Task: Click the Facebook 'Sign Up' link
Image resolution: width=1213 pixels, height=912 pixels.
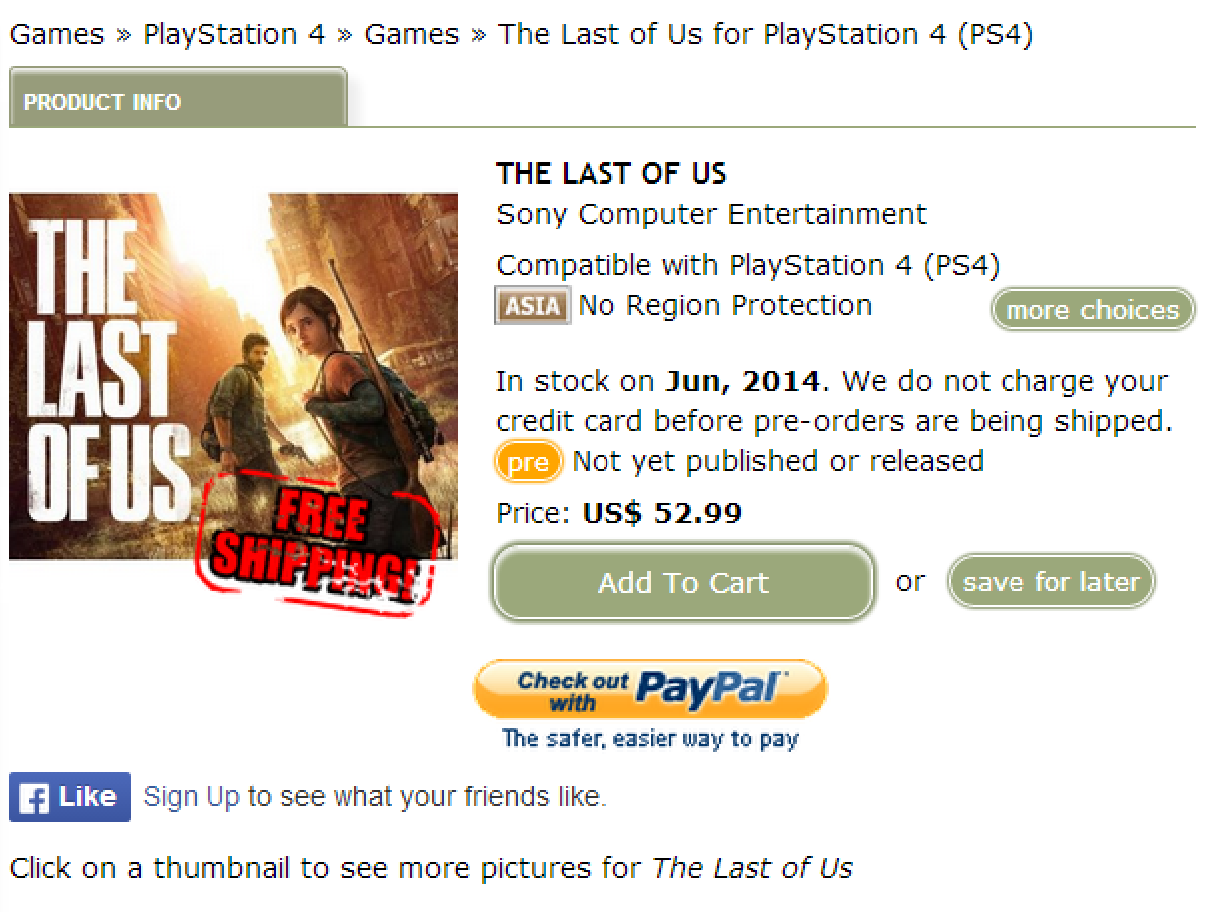Action: (x=192, y=797)
